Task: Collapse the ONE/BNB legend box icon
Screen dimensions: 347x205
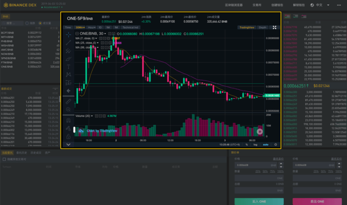Action: (x=77, y=34)
